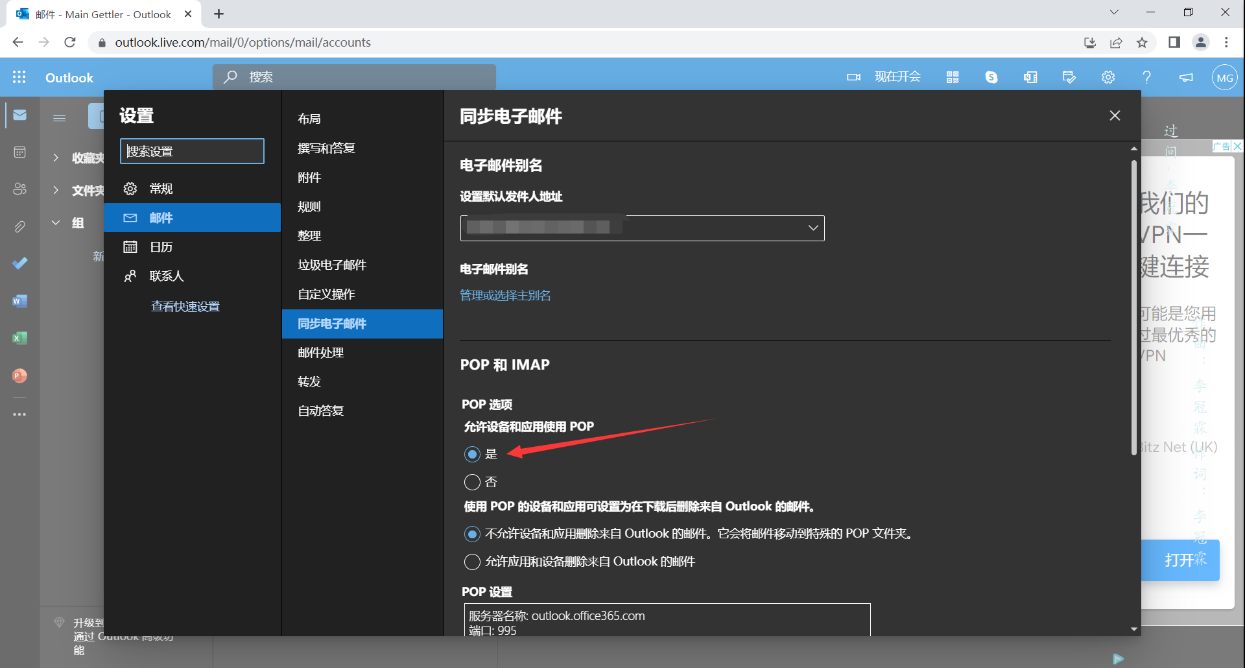Reload the page in browser
The height and width of the screenshot is (668, 1245).
coord(70,42)
